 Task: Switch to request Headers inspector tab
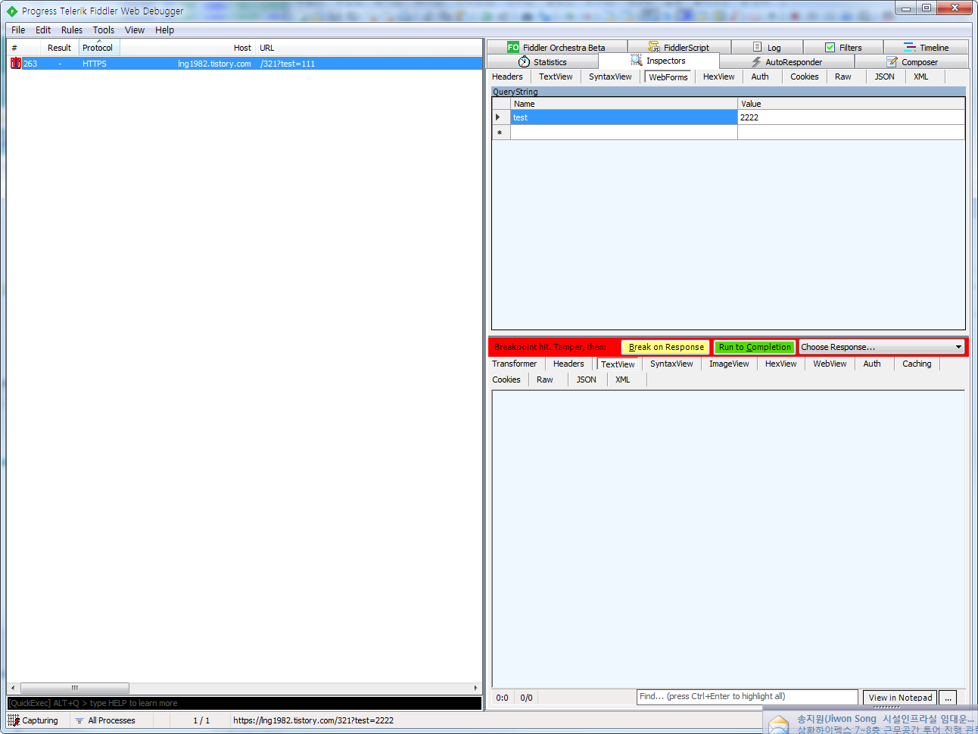(507, 77)
